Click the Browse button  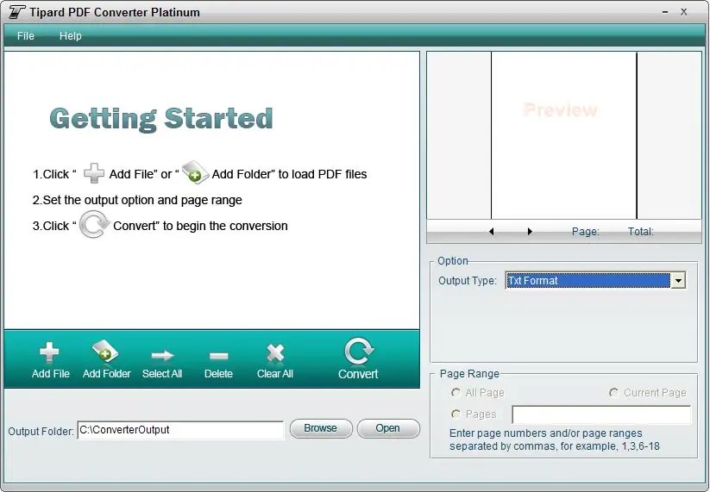(321, 428)
